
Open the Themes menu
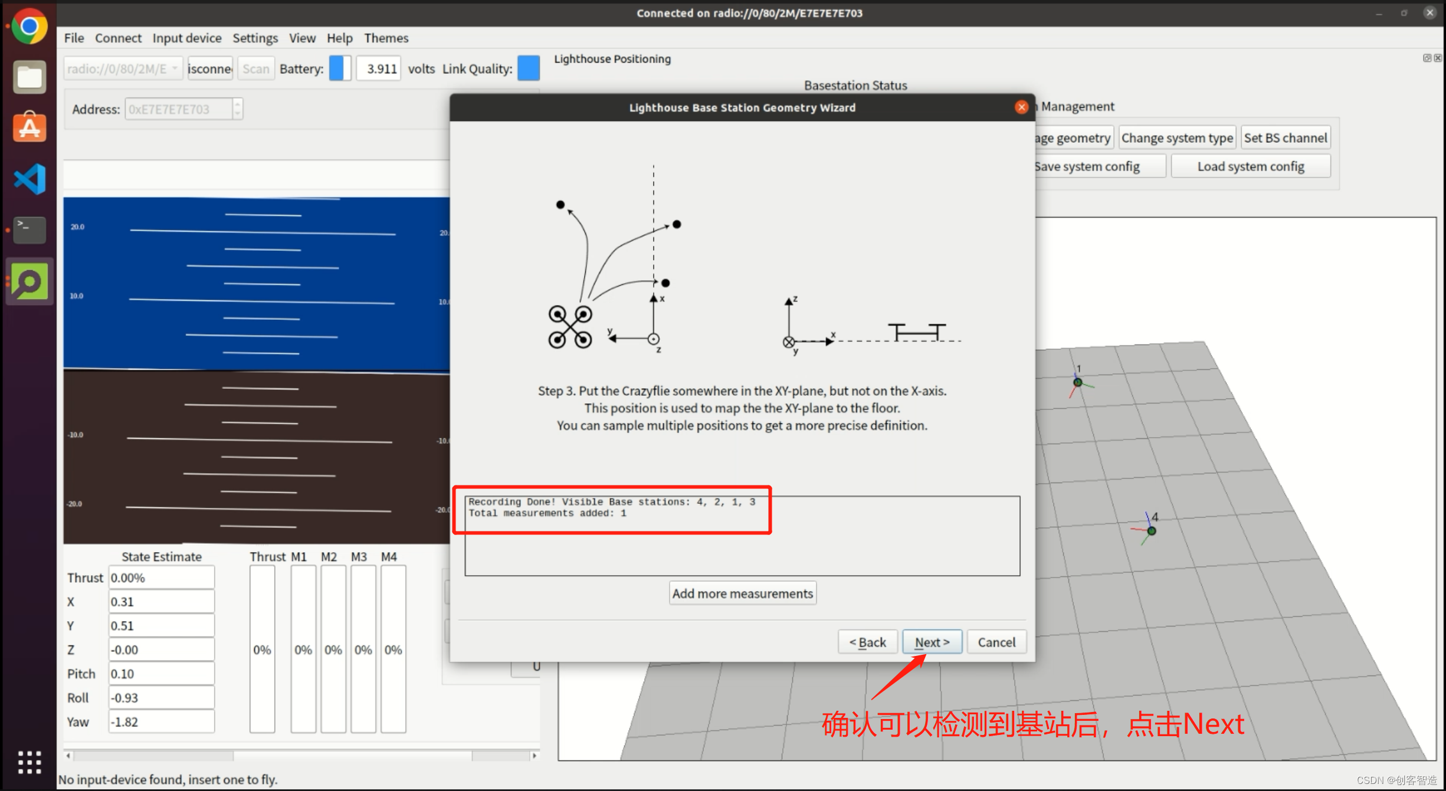click(386, 38)
